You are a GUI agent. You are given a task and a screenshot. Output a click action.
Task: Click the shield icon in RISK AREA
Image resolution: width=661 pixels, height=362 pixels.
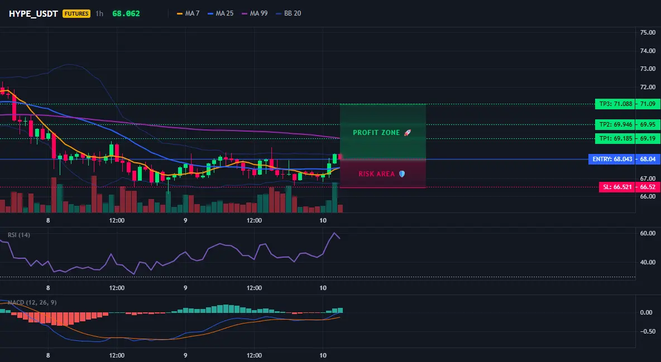(x=402, y=173)
